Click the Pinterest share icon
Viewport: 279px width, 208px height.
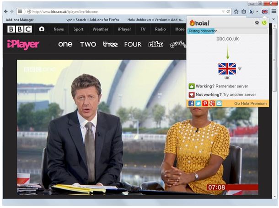[205, 103]
